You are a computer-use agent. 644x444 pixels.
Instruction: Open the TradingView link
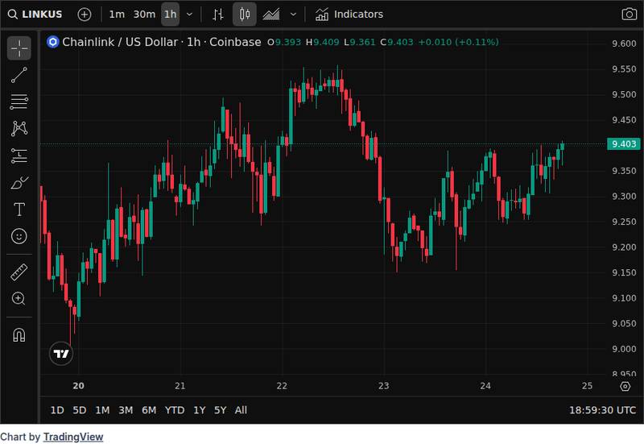72,437
